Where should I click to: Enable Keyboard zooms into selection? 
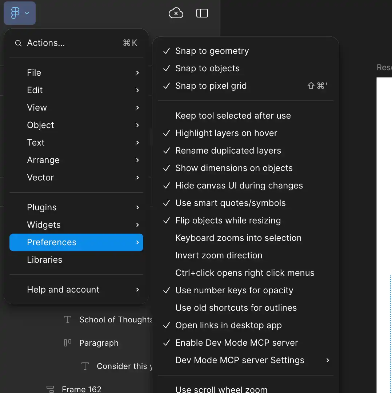(245, 238)
